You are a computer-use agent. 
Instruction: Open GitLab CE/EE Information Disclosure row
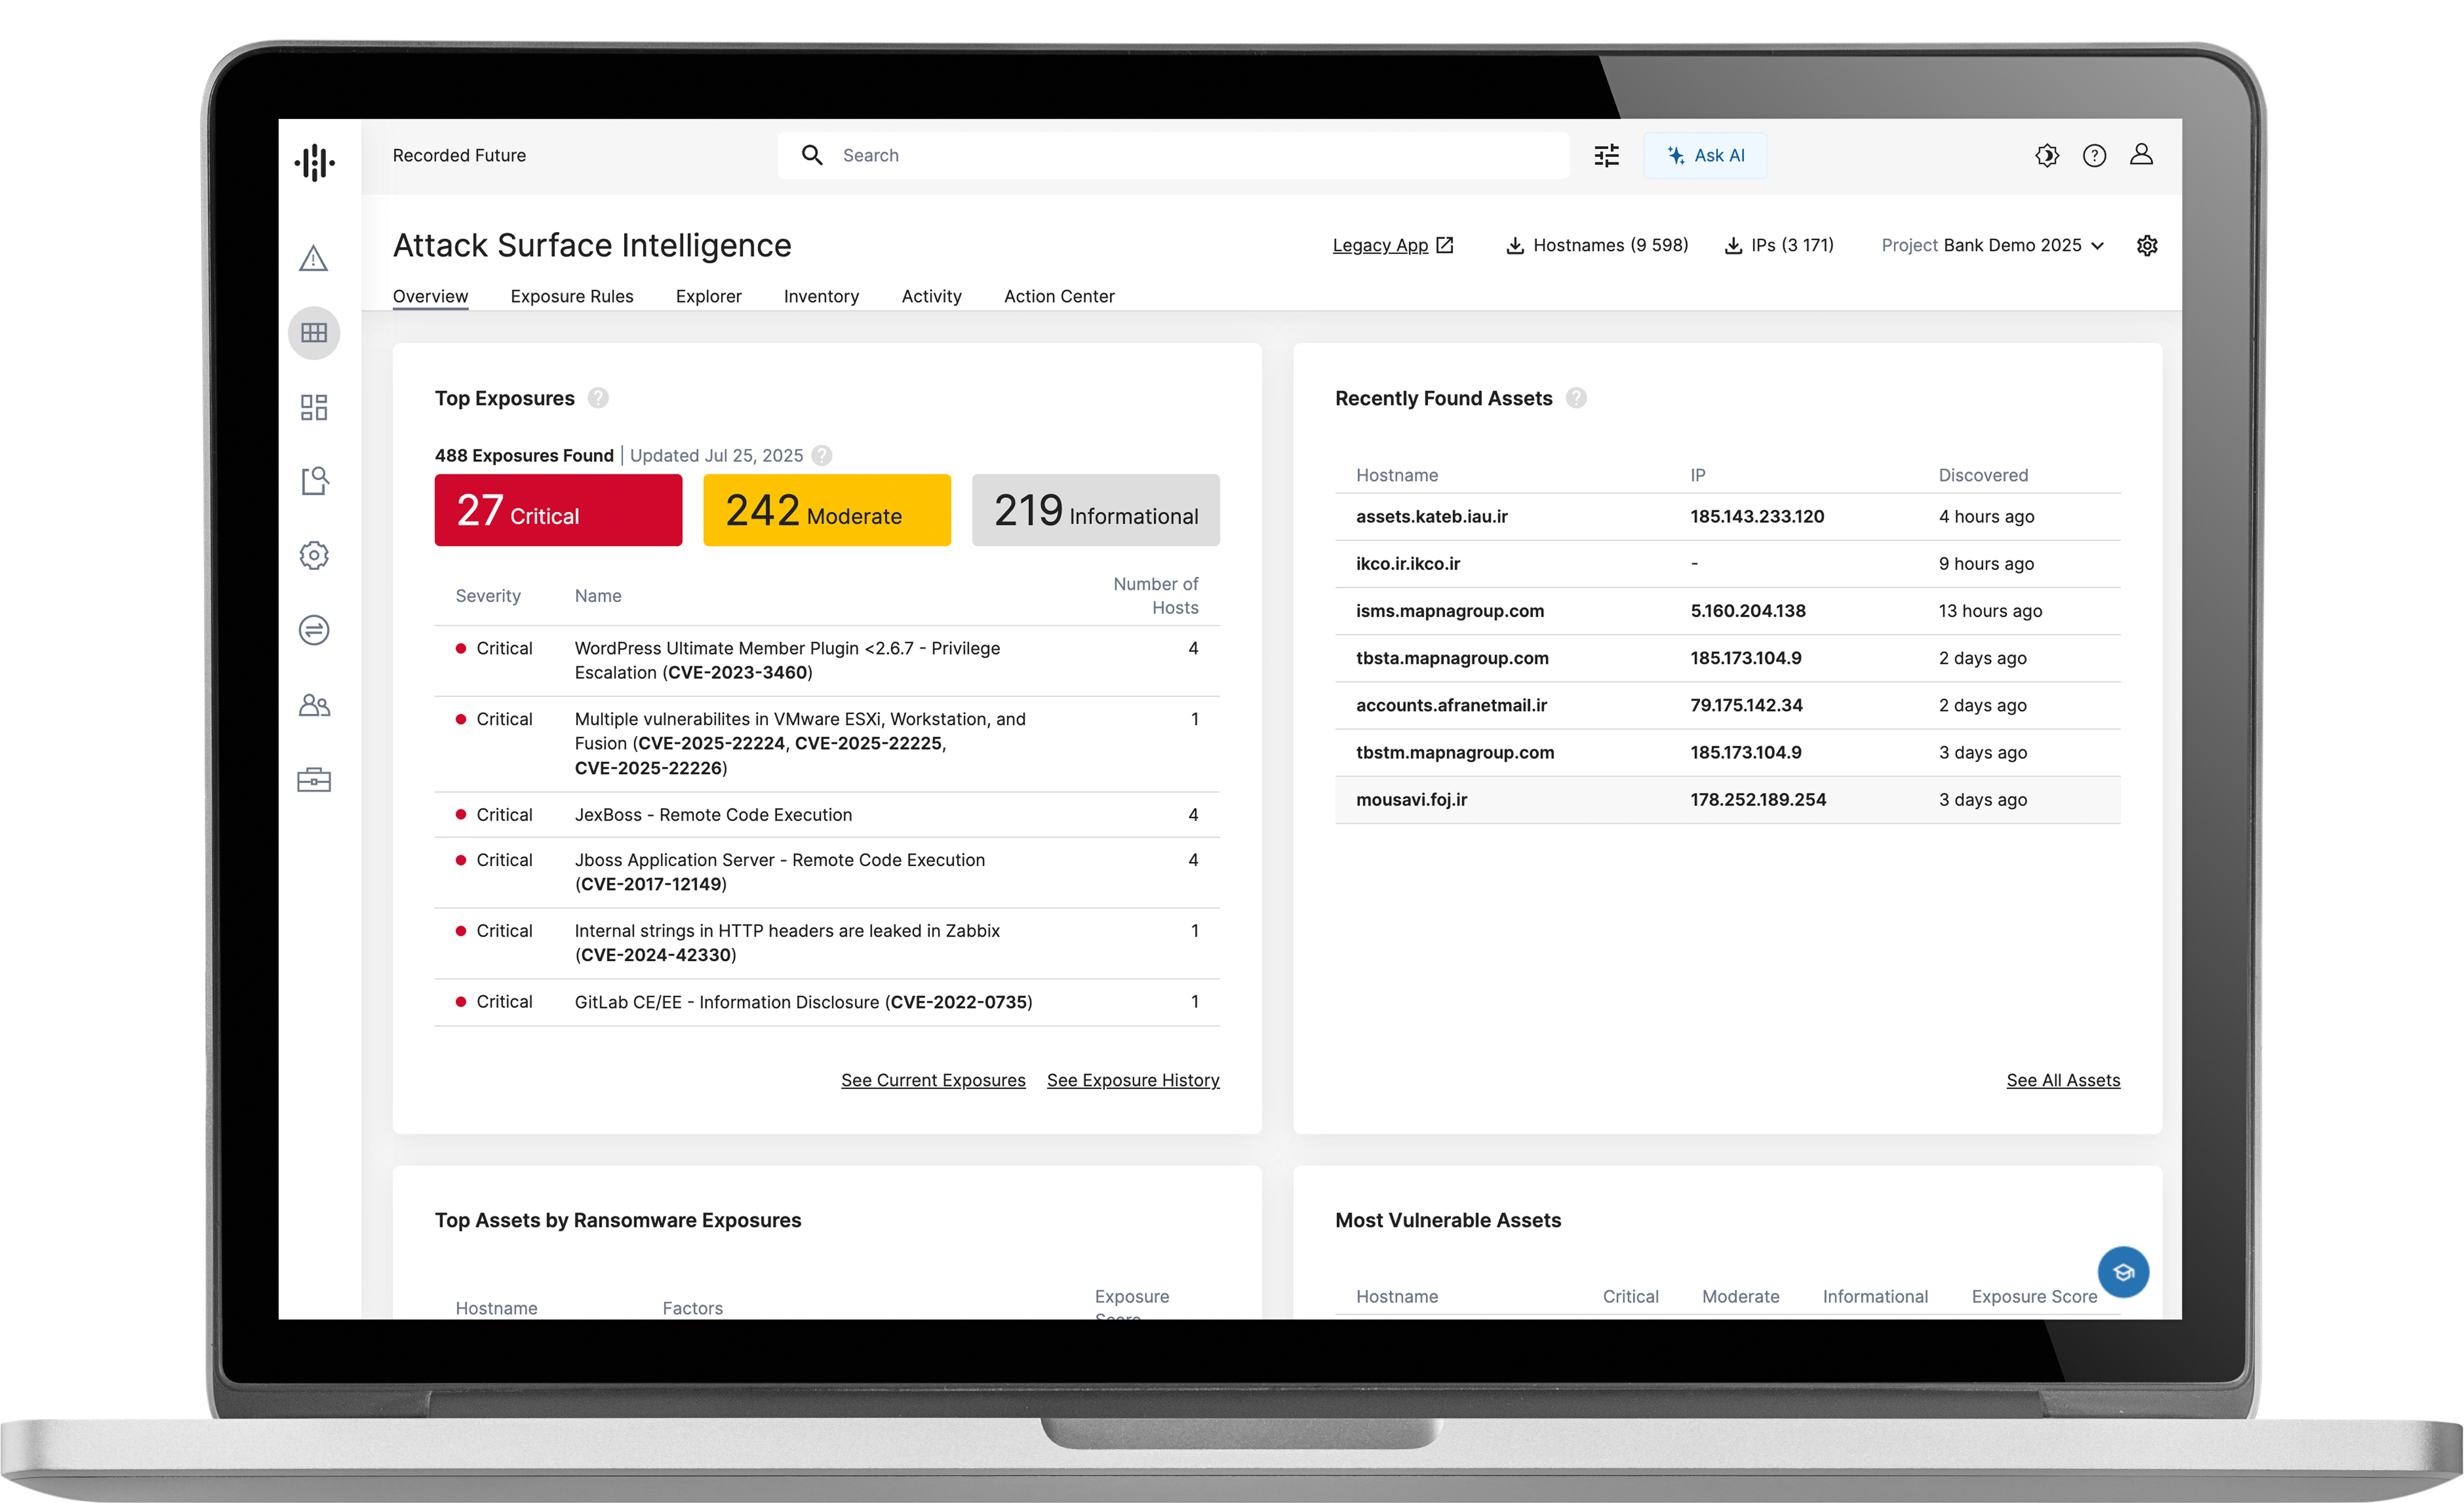click(x=827, y=1002)
